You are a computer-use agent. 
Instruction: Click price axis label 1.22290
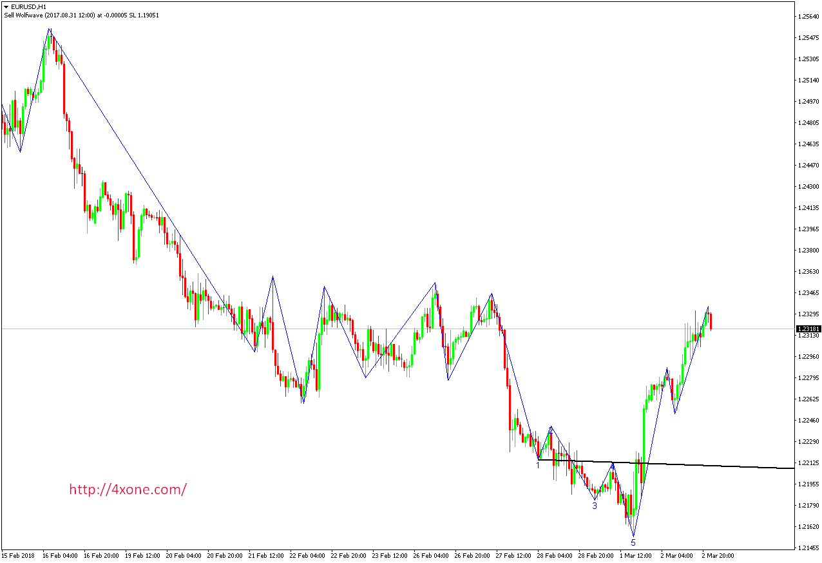click(808, 441)
